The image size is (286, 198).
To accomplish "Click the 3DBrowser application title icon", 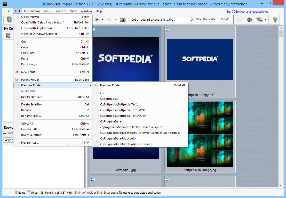I will click(x=5, y=4).
